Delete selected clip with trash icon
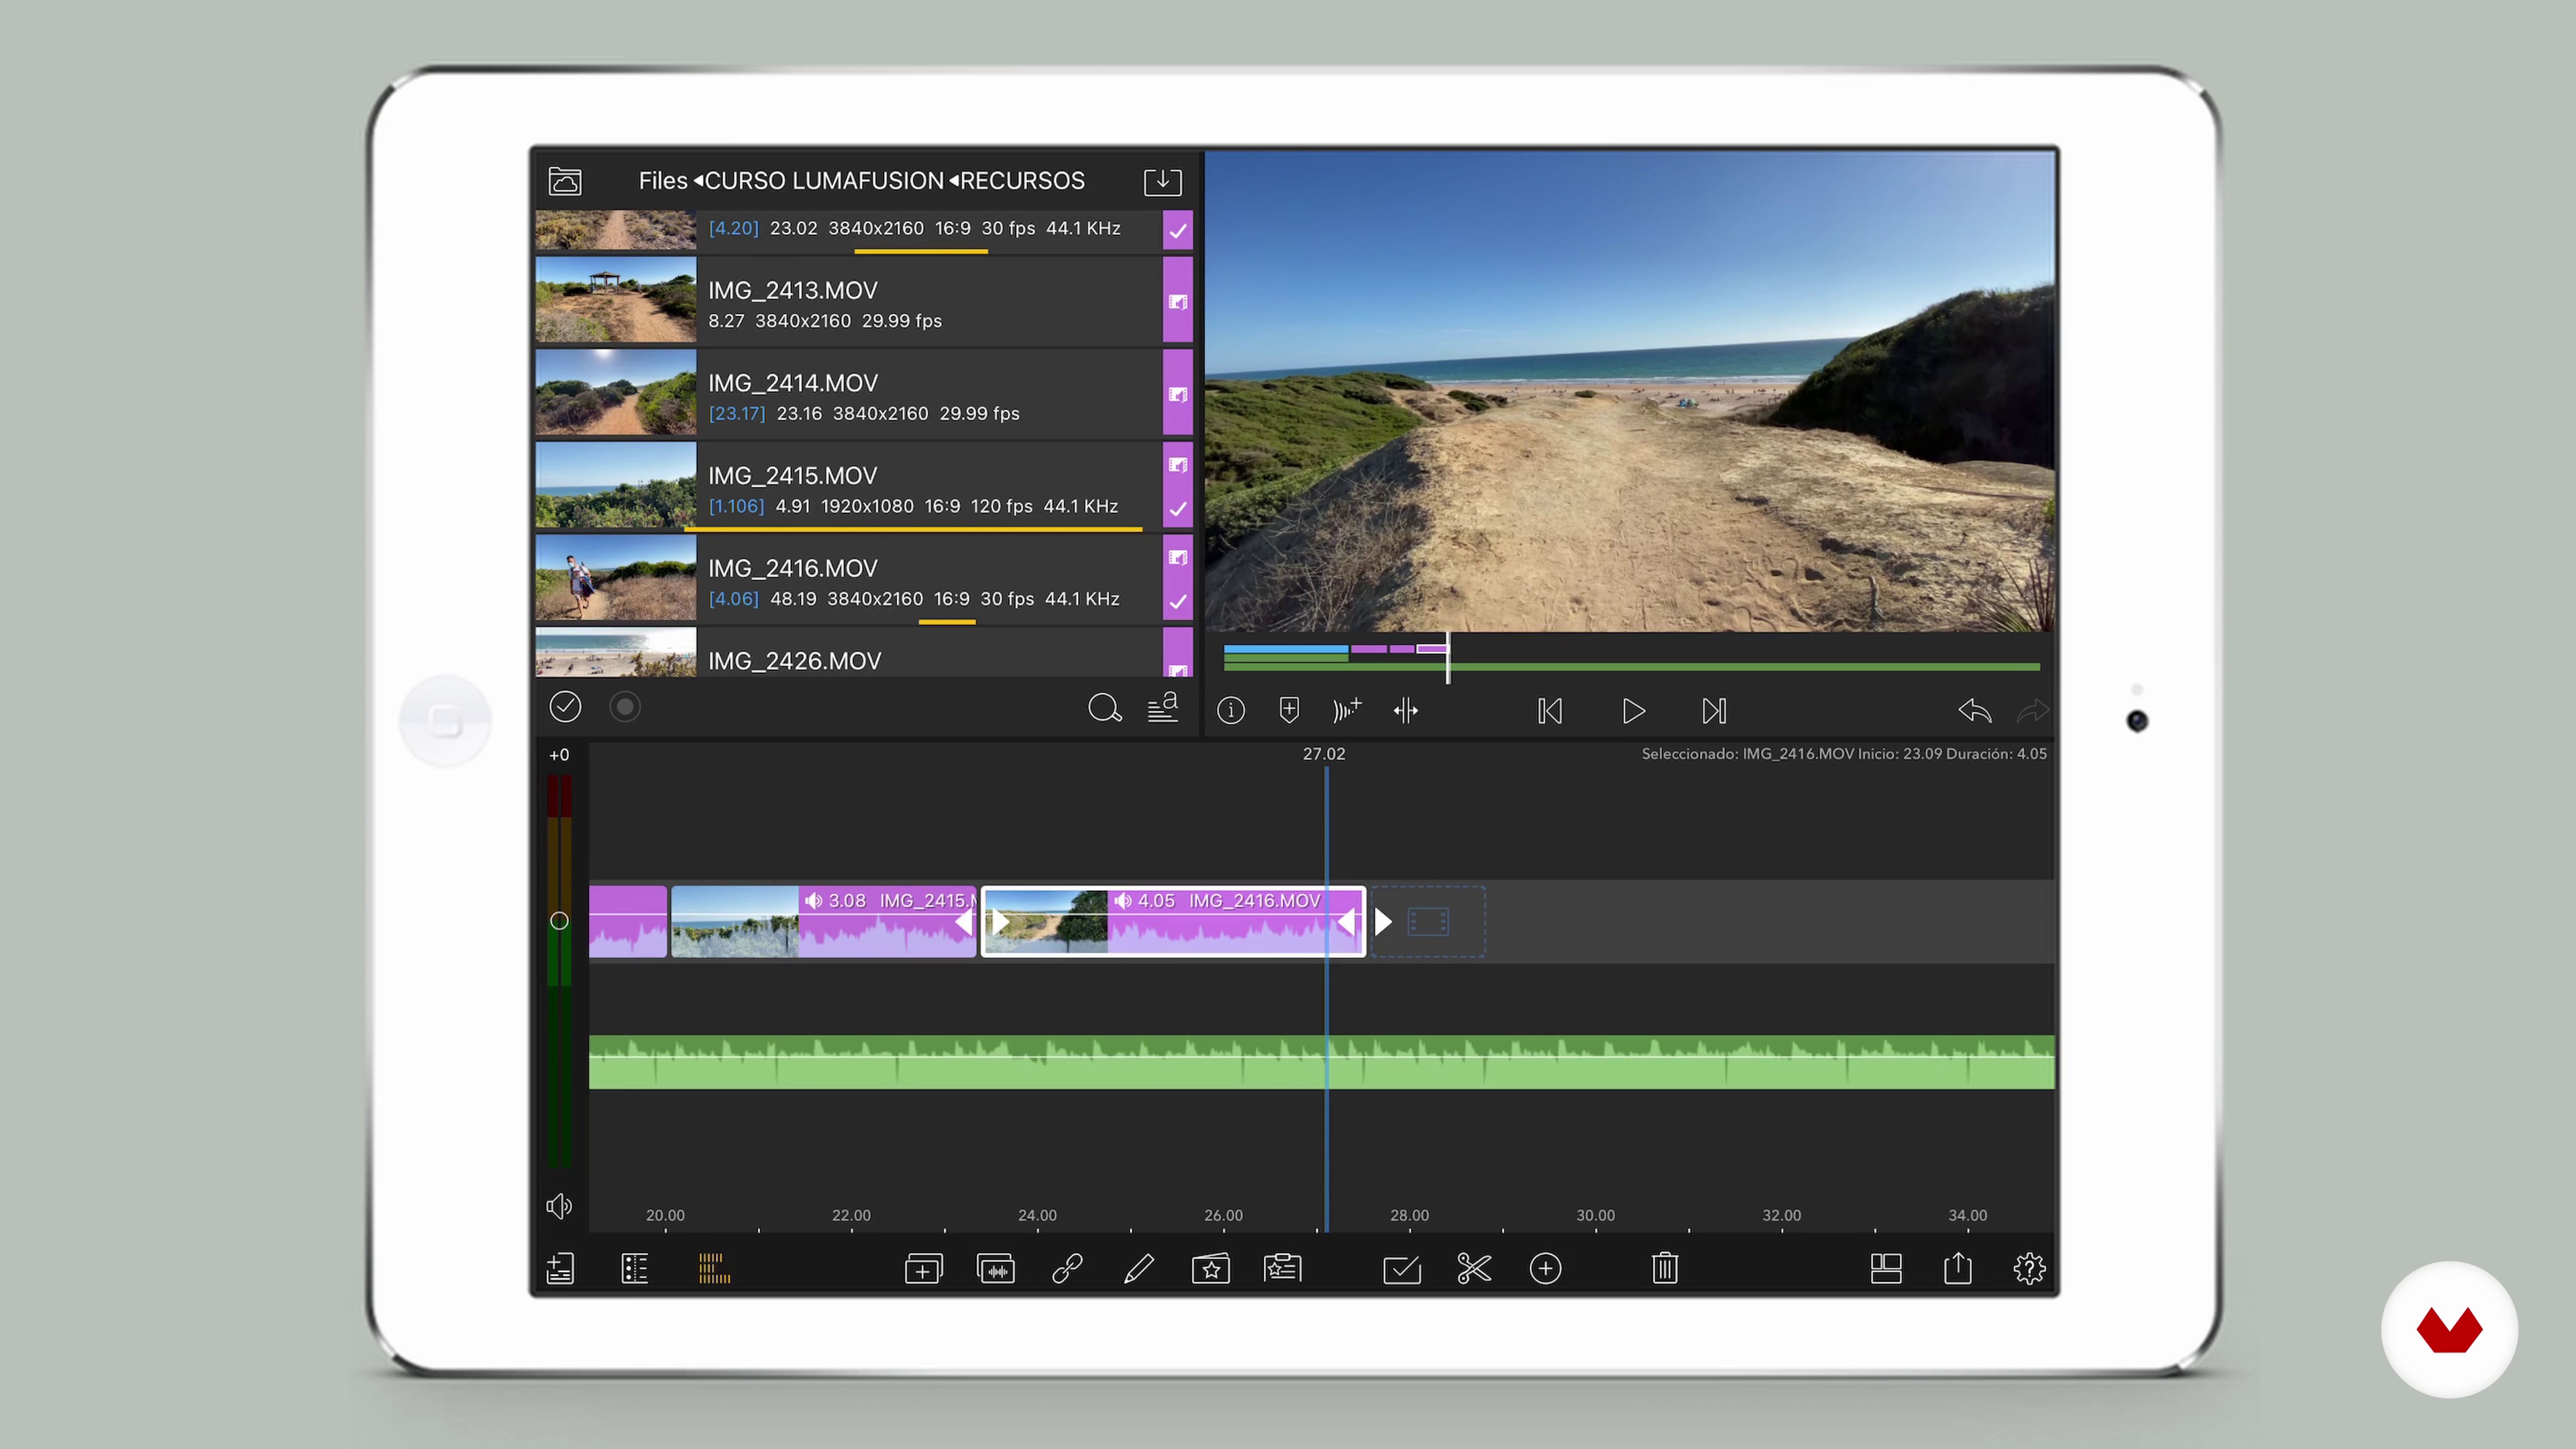 point(1664,1268)
